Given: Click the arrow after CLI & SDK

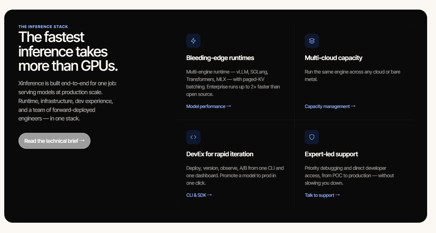Looking at the screenshot, I should (209, 195).
